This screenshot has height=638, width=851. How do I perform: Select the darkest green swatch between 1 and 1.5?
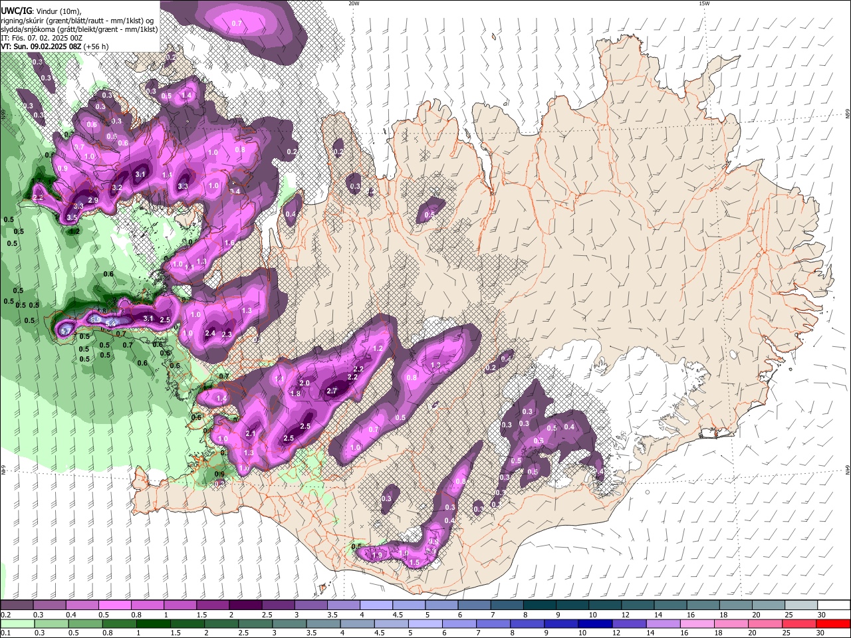(153, 623)
